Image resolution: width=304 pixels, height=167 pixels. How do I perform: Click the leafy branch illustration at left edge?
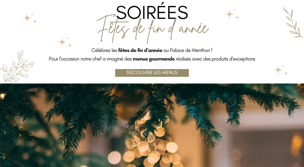tap(17, 67)
